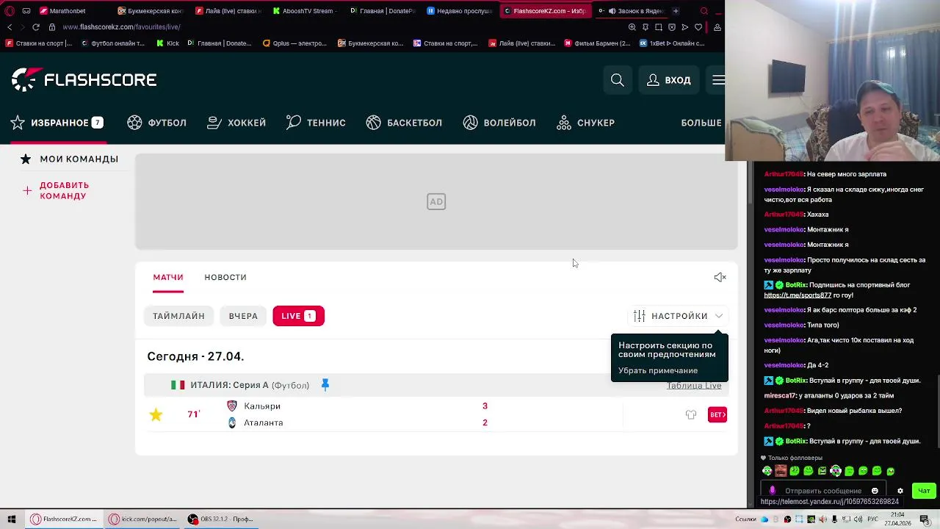Screen dimensions: 940x529
Task: Switch to the Новости tab
Action: [x=225, y=277]
